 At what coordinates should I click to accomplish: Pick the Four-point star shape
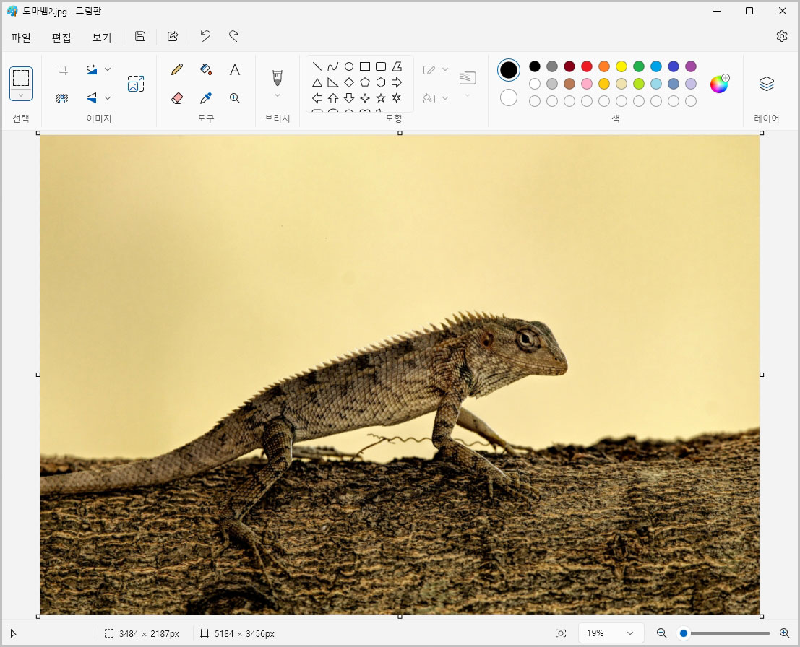tap(365, 98)
